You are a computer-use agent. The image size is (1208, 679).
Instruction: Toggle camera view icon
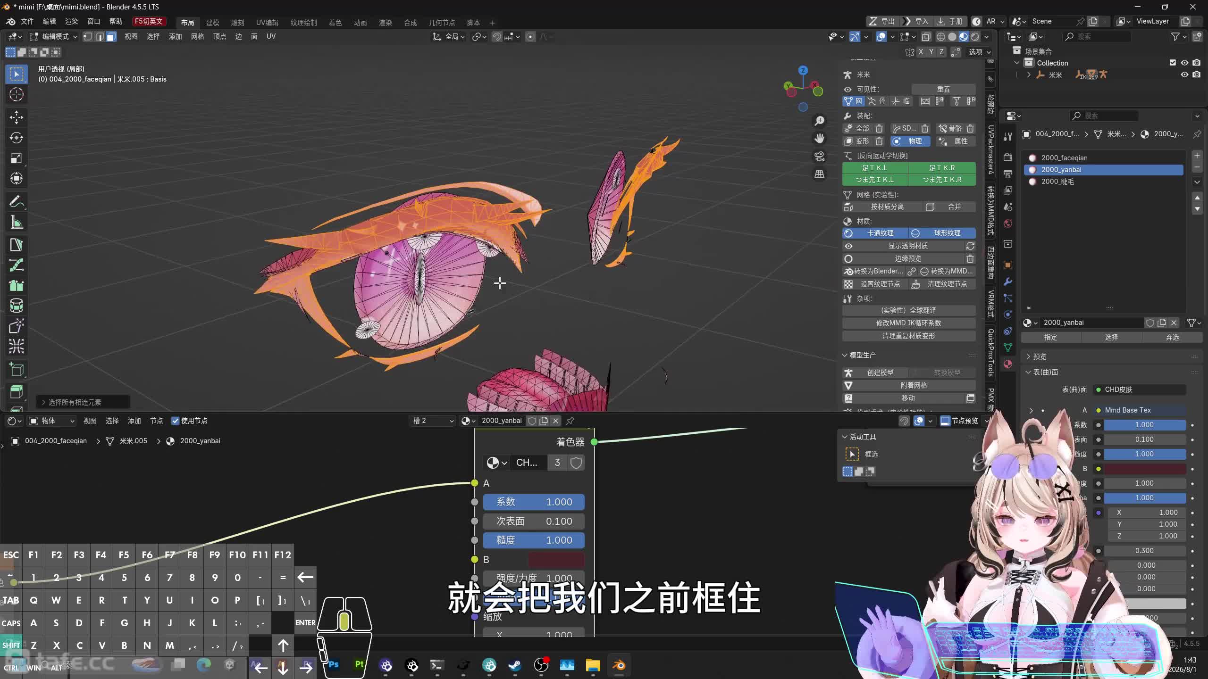click(x=820, y=156)
